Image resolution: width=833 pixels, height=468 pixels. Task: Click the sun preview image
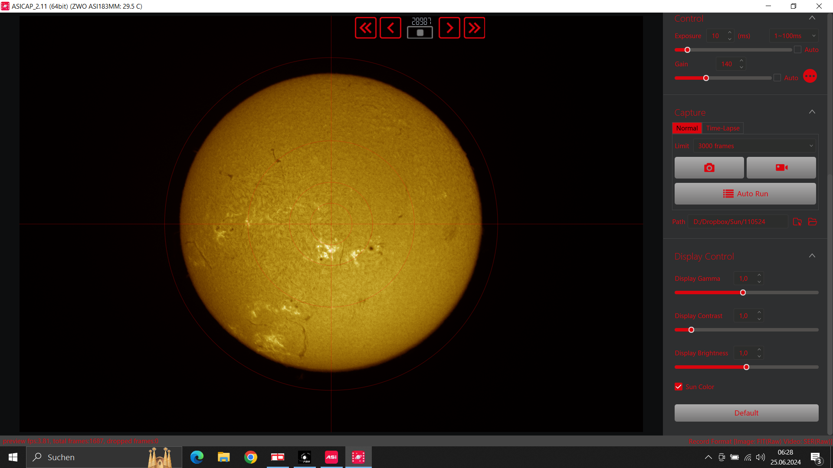331,224
